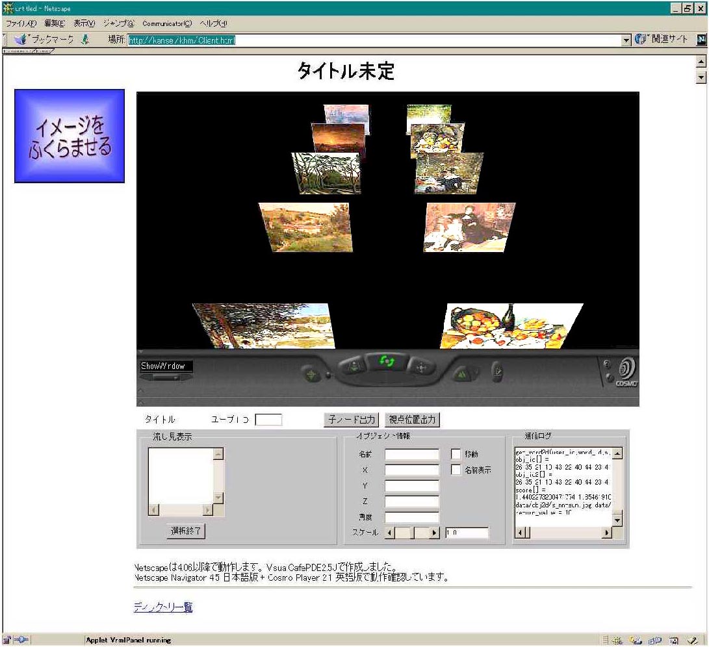Click the 通信ログ horizontal scroll left arrow
This screenshot has width=709, height=647.
(x=521, y=533)
